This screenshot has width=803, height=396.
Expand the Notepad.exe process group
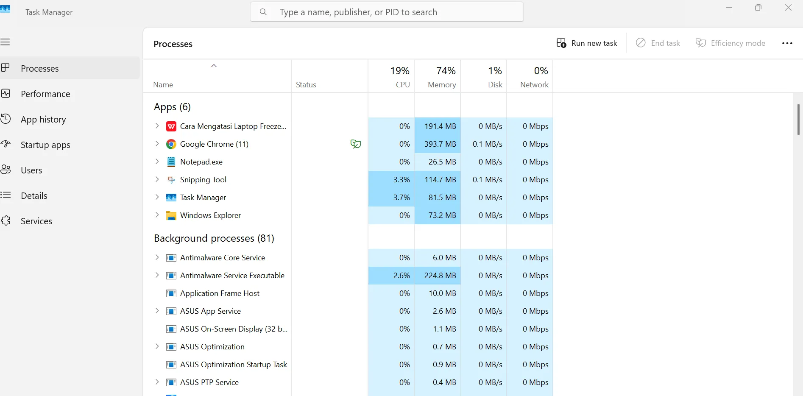[157, 162]
